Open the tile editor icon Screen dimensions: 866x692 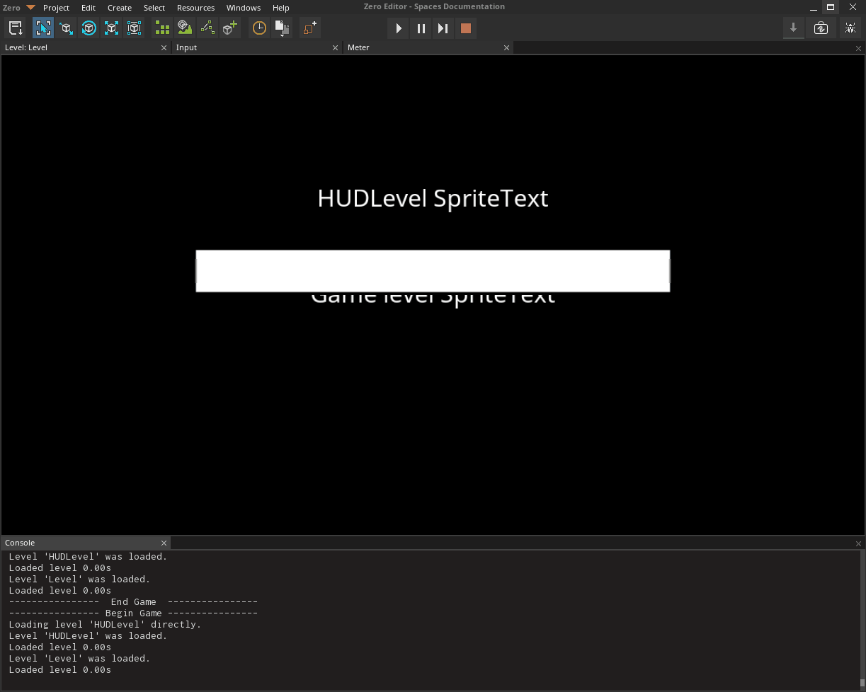click(x=161, y=28)
